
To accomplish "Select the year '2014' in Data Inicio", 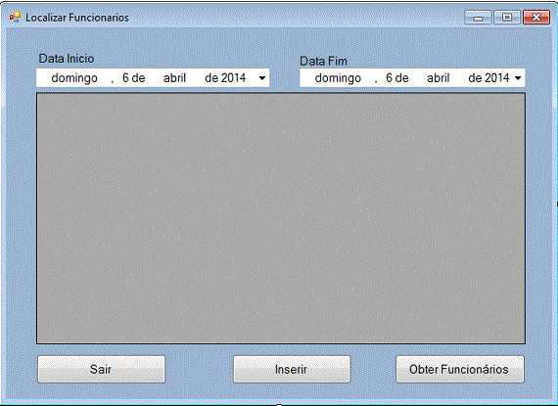I will pos(233,78).
